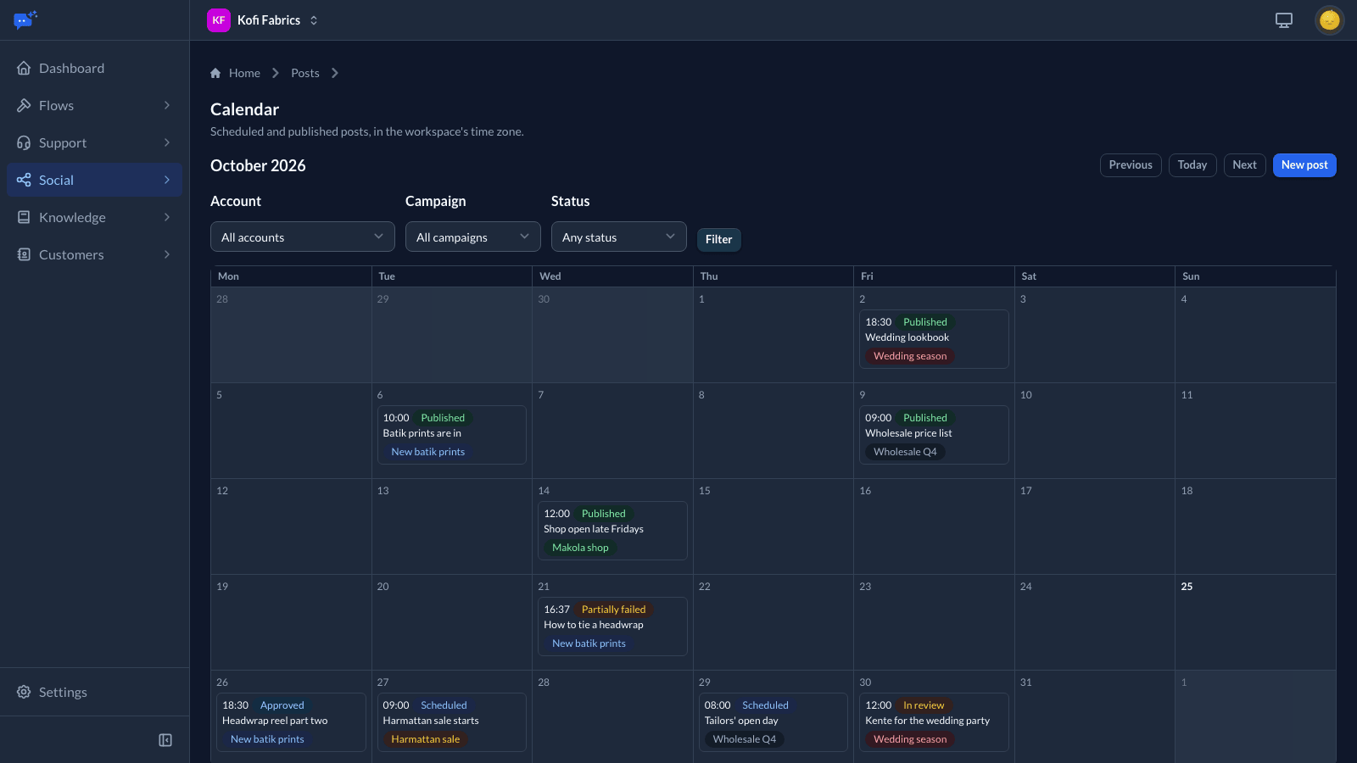
Task: Jump to Today
Action: tap(1192, 165)
